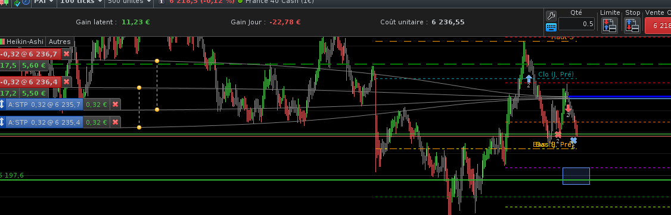Click the Limite order icon
The height and width of the screenshot is (215, 671).
point(610,26)
